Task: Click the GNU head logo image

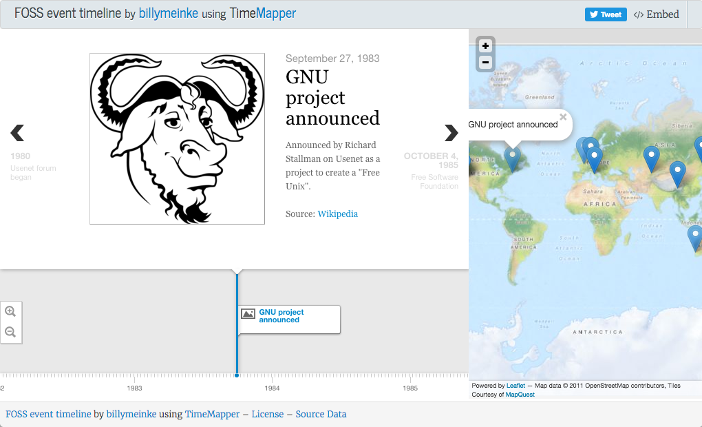Action: coord(177,138)
